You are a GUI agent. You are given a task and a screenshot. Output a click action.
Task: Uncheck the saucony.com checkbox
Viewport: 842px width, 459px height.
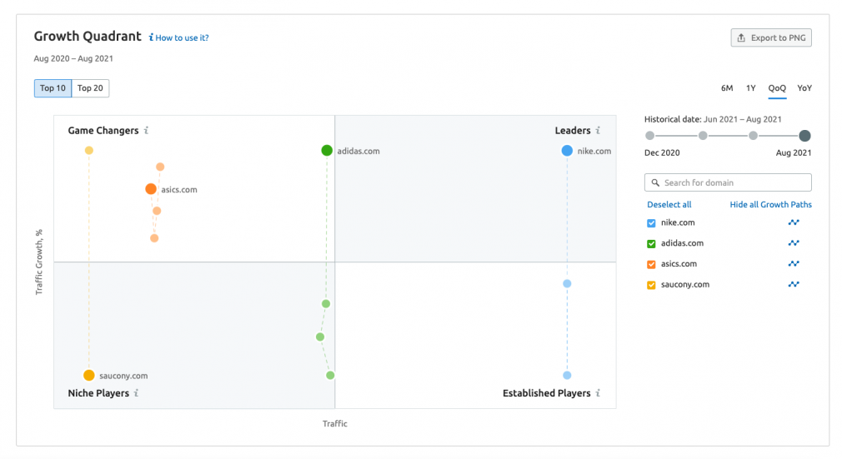[x=651, y=285]
